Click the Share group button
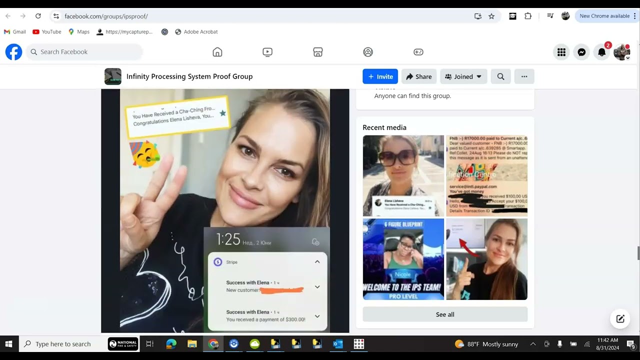Image resolution: width=640 pixels, height=360 pixels. pyautogui.click(x=419, y=76)
